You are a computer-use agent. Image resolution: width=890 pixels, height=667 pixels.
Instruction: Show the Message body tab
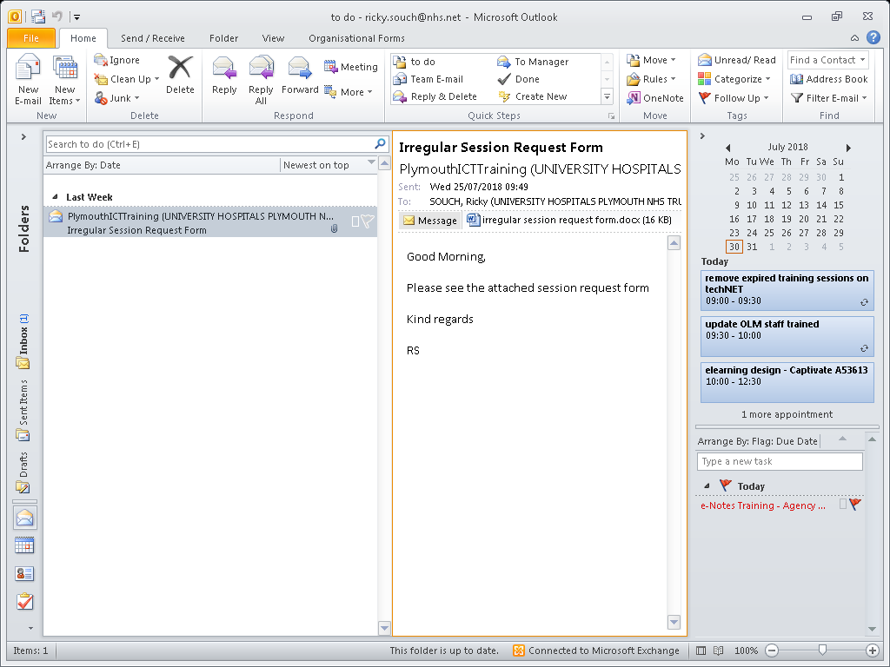[430, 220]
